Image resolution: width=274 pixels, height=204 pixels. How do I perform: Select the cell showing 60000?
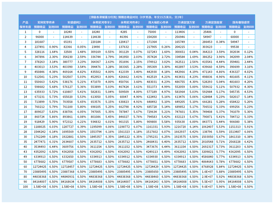pyautogui.click(x=235, y=37)
